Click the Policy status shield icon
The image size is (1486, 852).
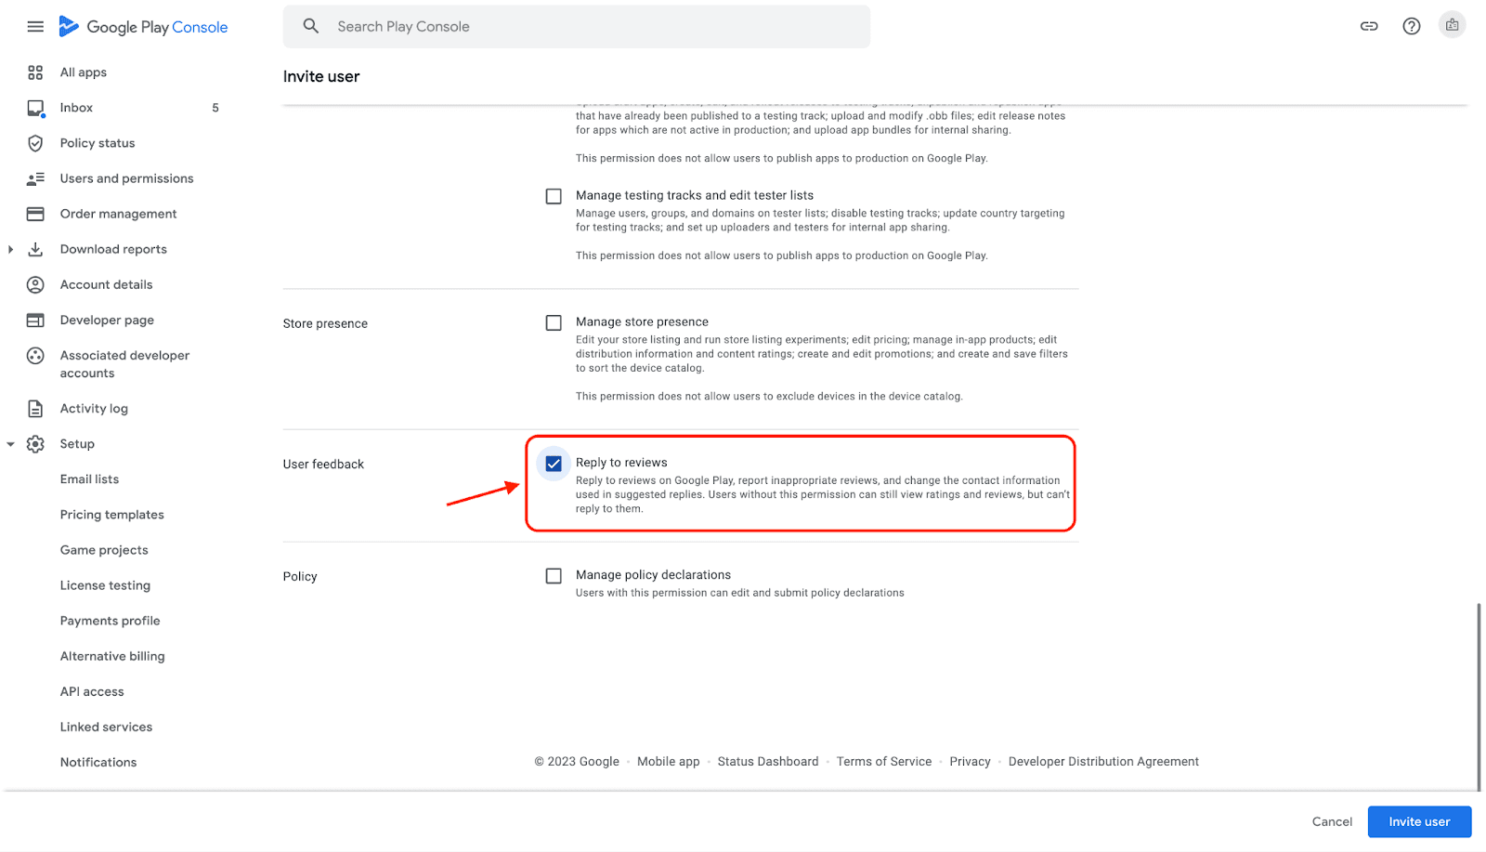35,143
